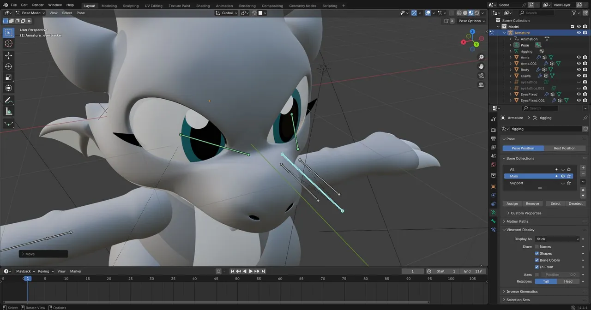
Task: Switch to wireframe viewport shading
Action: [x=459, y=13]
